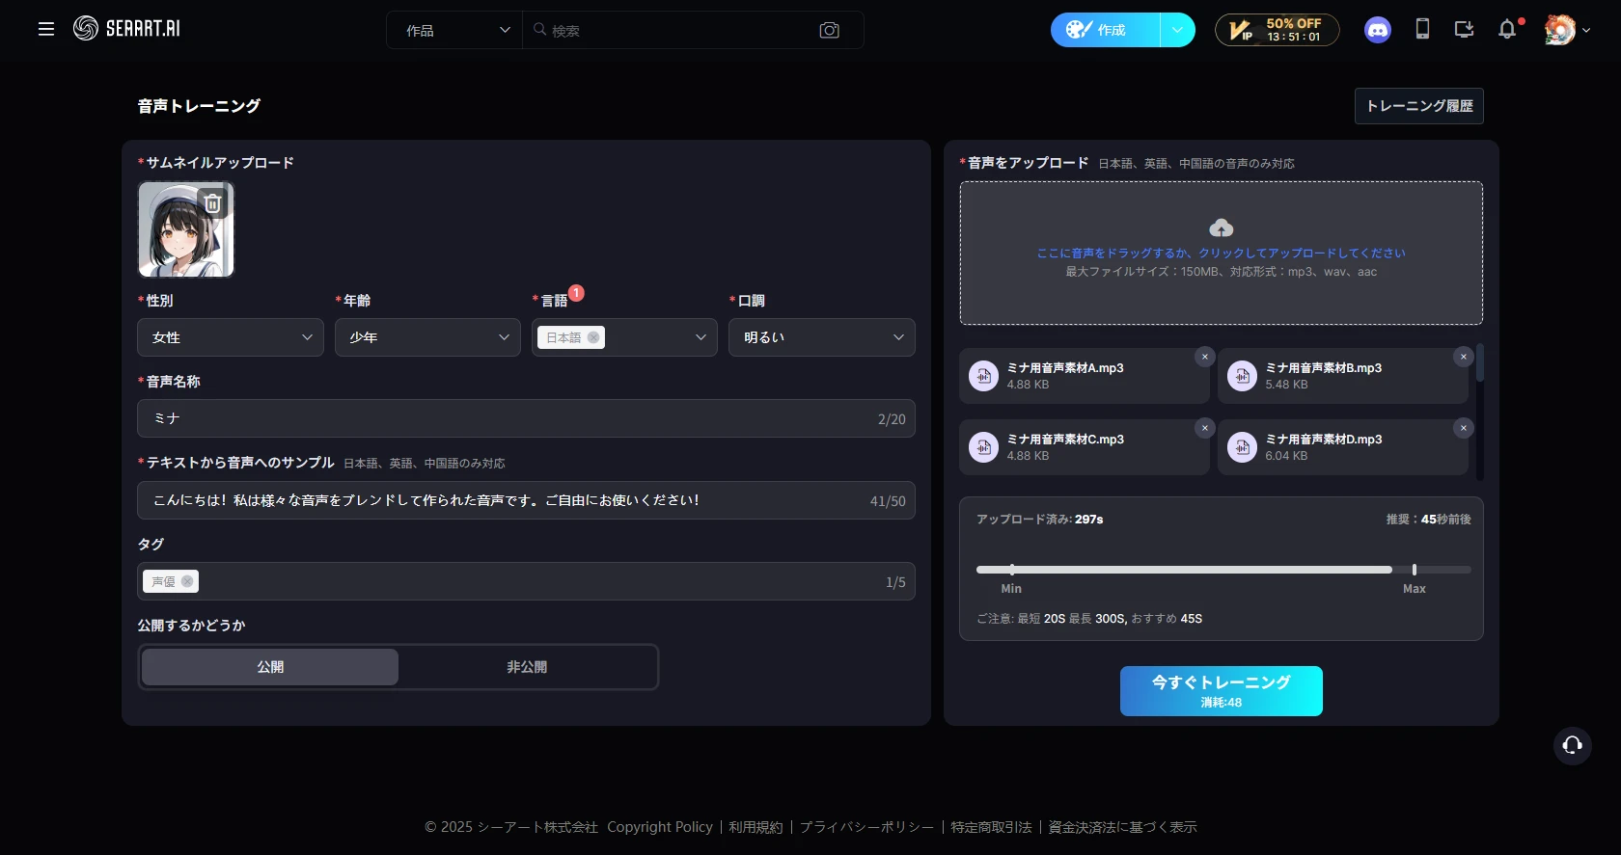Image resolution: width=1621 pixels, height=855 pixels.
Task: Select 公開 visibility option
Action: (x=270, y=667)
